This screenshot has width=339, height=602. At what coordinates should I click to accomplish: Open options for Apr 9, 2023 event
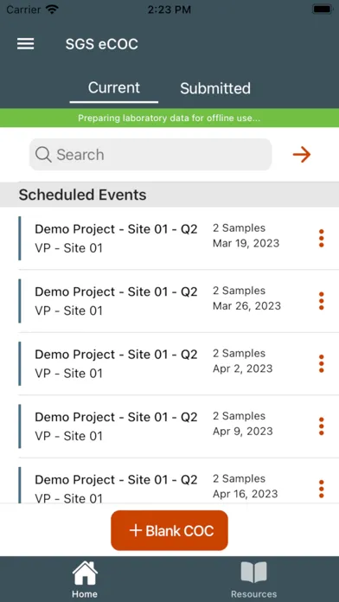[322, 426]
